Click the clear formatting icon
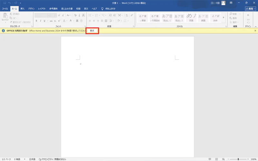The image size is (258, 161). point(75,15)
